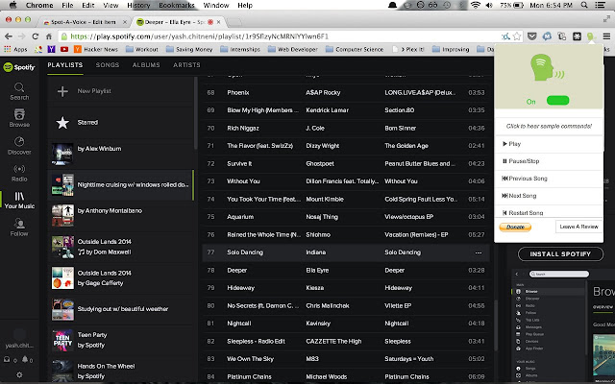Go to the browser home page
The height and width of the screenshot is (384, 615).
(49, 36)
